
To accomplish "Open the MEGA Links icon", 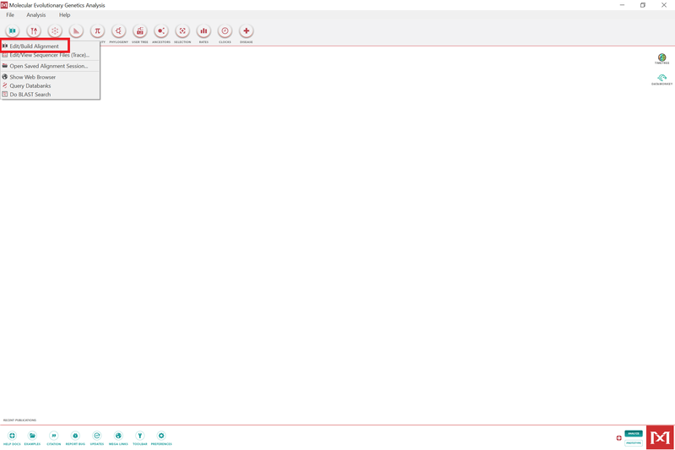I will click(x=118, y=436).
